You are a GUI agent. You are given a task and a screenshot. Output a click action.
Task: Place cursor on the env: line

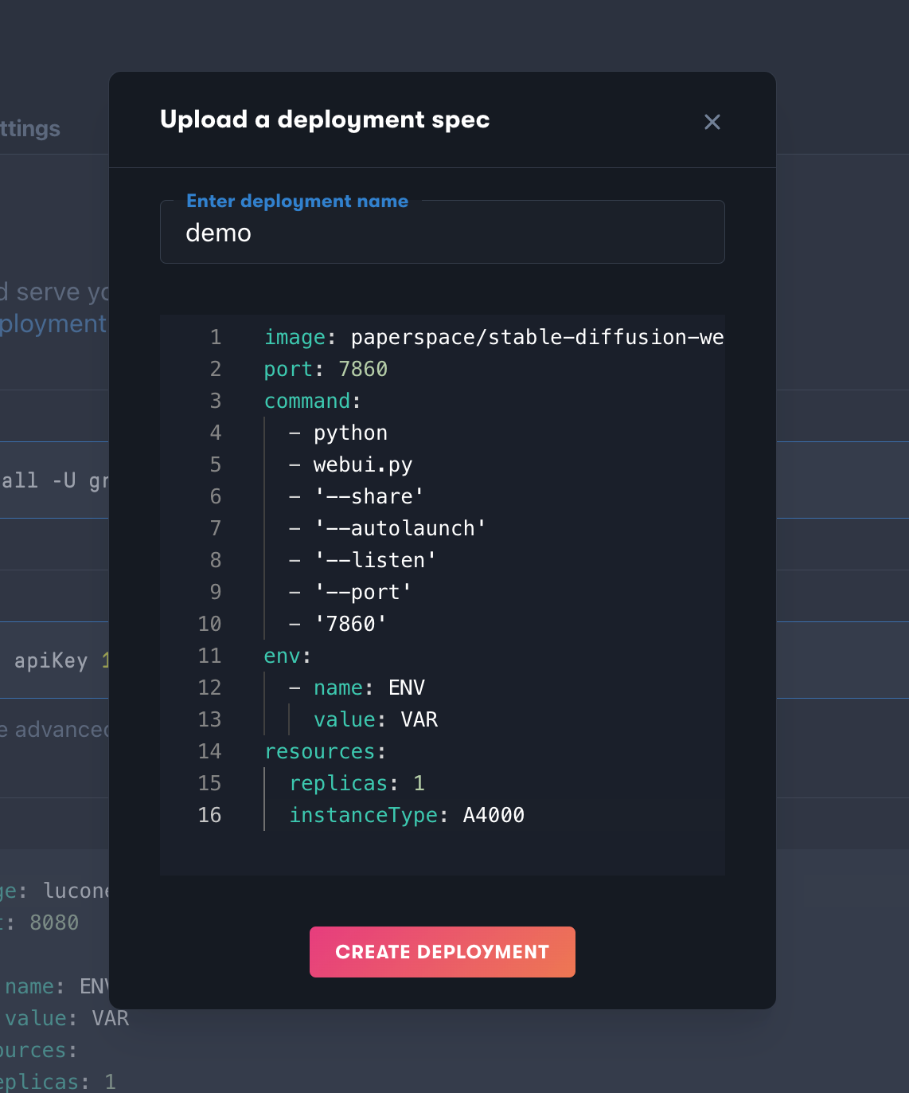pos(287,656)
